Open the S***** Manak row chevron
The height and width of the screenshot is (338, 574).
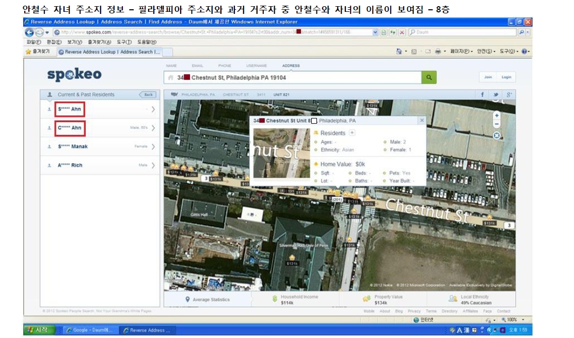pyautogui.click(x=153, y=146)
